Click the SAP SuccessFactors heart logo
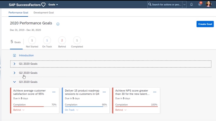The width and height of the screenshot is (216, 121). pos(43,5)
